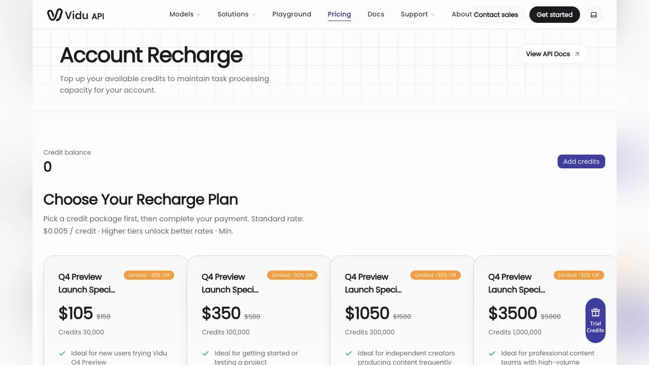This screenshot has height=365, width=649.
Task: Click the Limited -30% Off badge on $105 plan
Action: 149,275
